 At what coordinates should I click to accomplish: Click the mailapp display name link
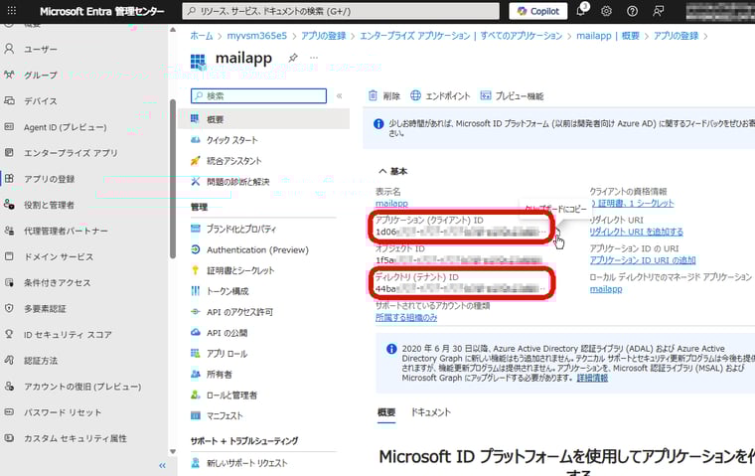[x=391, y=204]
